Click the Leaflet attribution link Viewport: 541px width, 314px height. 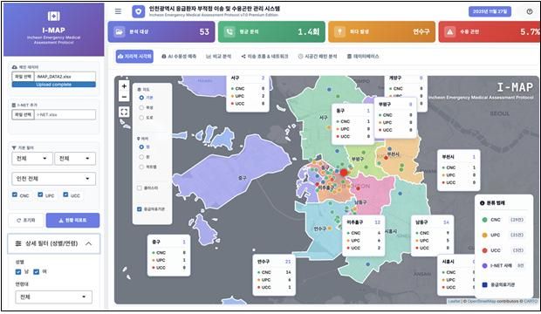(x=454, y=302)
